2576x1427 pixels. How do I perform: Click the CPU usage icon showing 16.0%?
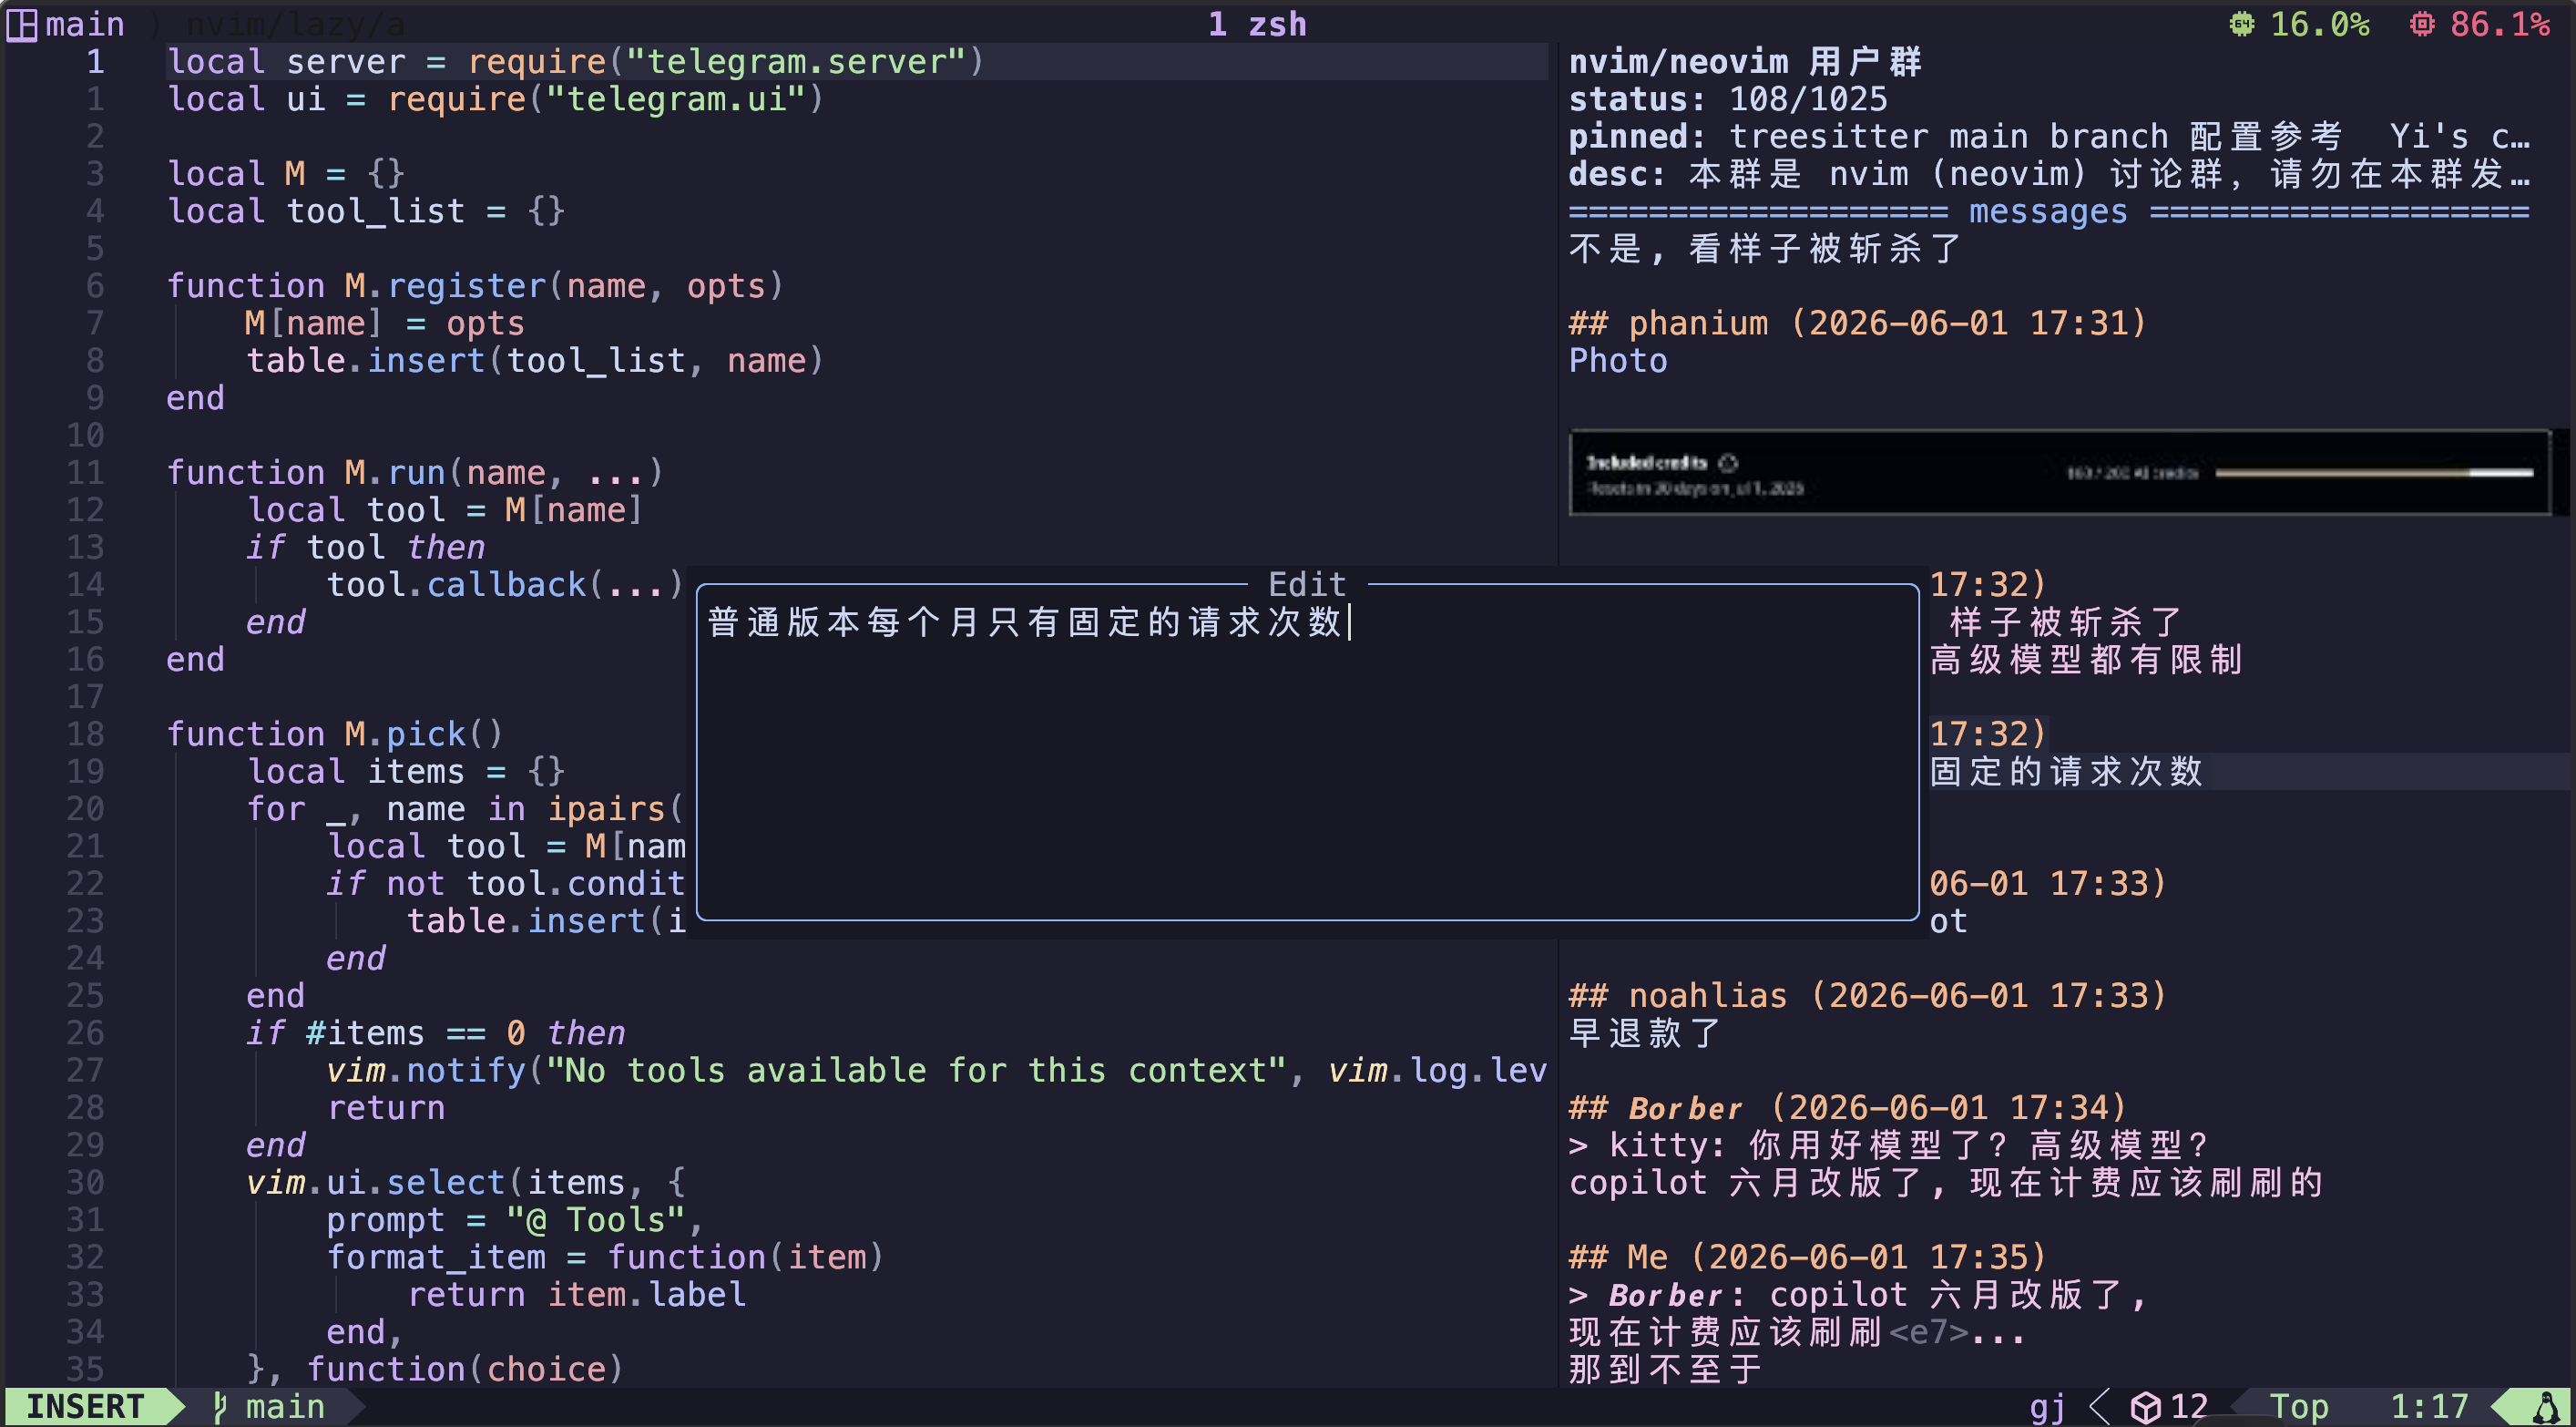(x=2242, y=24)
